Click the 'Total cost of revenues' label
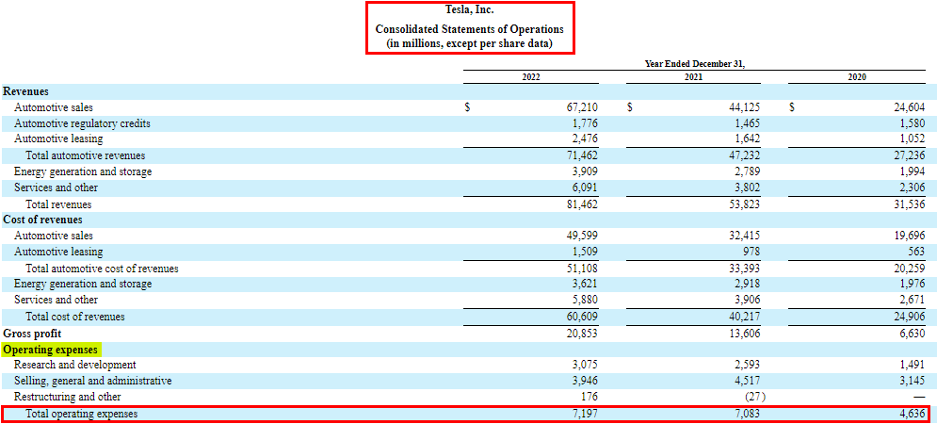 (x=74, y=317)
